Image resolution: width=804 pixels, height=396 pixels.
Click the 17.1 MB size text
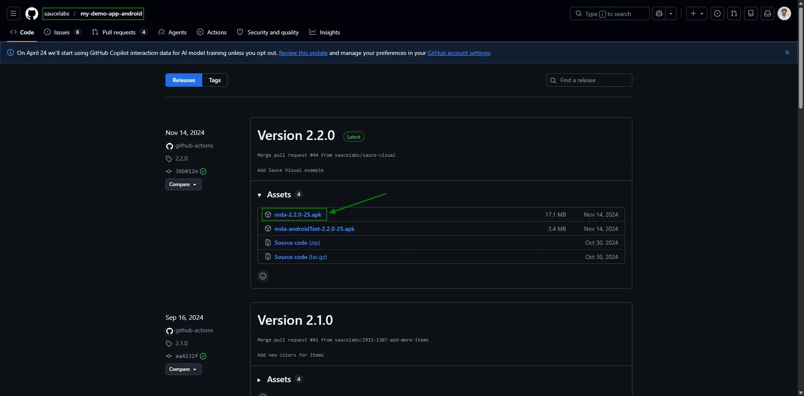pyautogui.click(x=555, y=215)
